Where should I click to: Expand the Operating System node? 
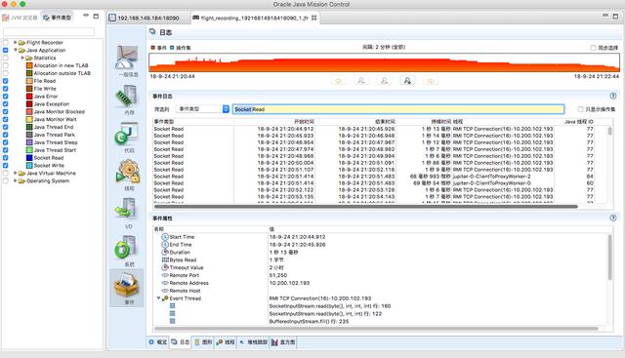tap(16, 180)
